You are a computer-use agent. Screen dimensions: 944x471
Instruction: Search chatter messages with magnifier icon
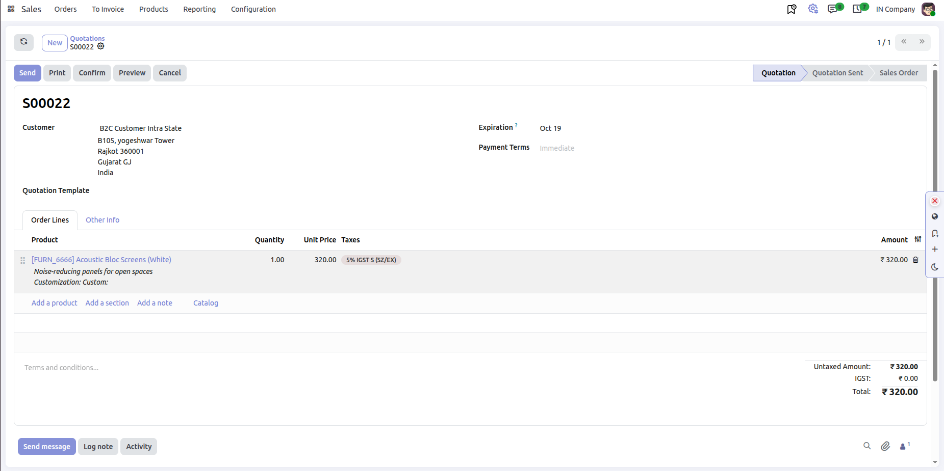coord(867,446)
